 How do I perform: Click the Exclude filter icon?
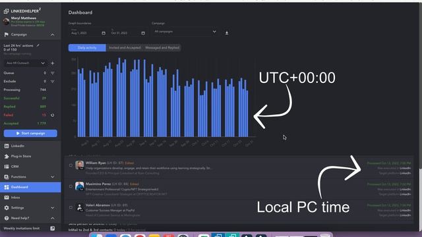(x=53, y=82)
